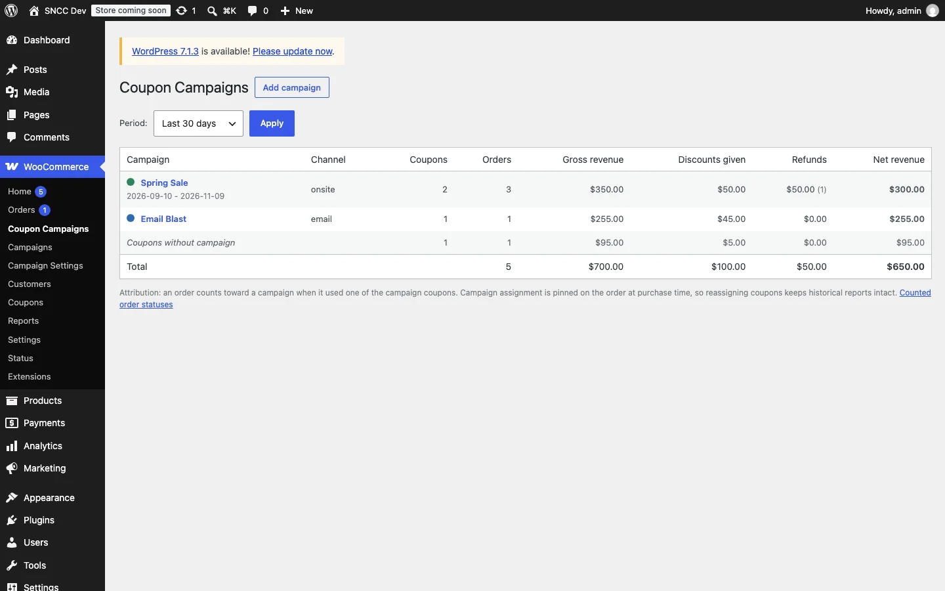Click the Payments icon in sidebar
Screen dimensions: 945x591
(x=12, y=423)
